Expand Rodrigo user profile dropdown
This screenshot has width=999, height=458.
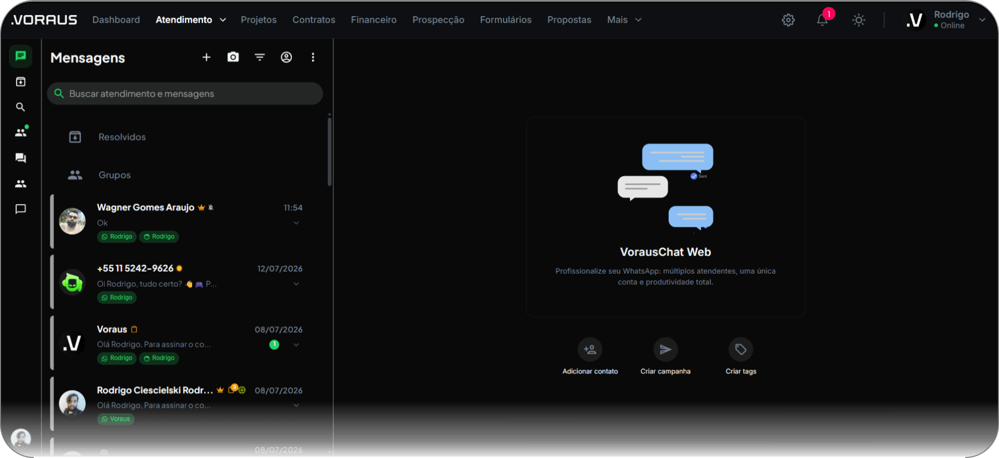point(945,20)
